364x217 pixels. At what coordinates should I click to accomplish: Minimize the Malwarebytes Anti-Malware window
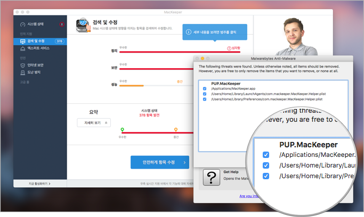point(203,59)
